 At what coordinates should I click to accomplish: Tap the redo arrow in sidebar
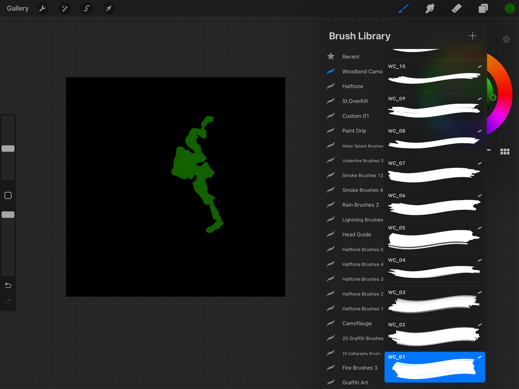coord(8,301)
